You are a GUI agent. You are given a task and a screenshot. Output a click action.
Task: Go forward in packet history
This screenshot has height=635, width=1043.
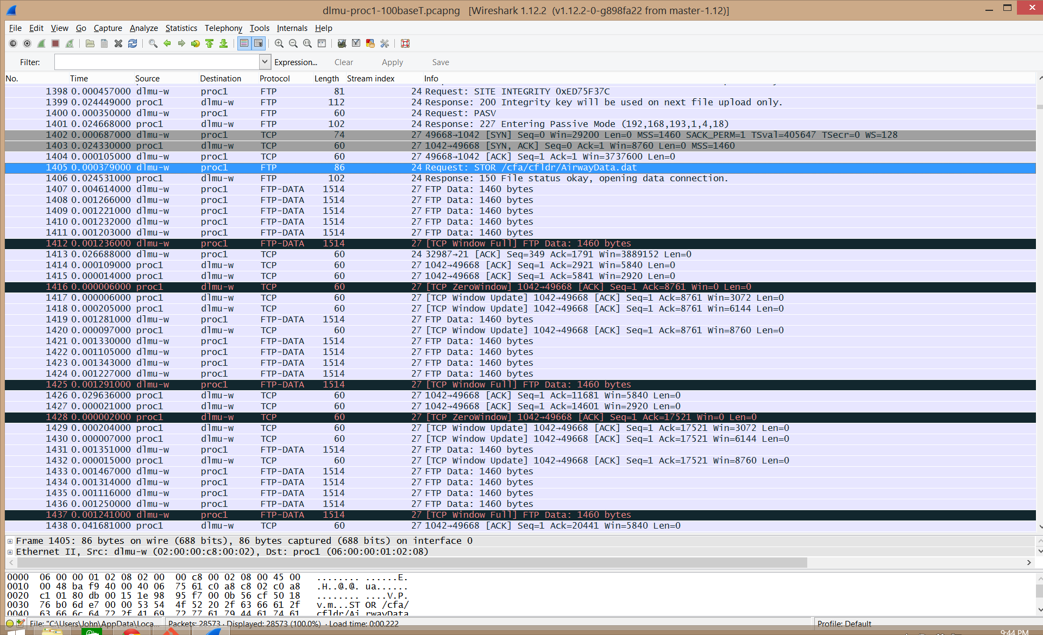181,43
